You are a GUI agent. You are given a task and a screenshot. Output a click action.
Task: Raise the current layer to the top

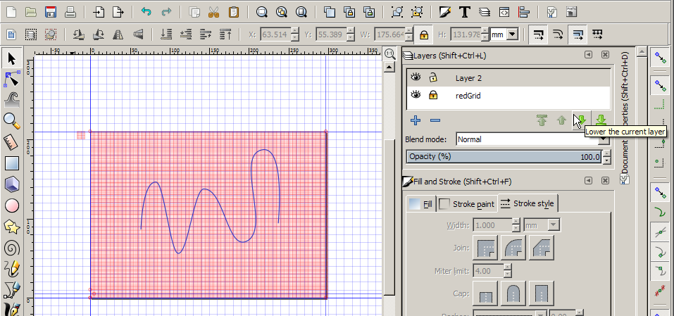(x=542, y=120)
